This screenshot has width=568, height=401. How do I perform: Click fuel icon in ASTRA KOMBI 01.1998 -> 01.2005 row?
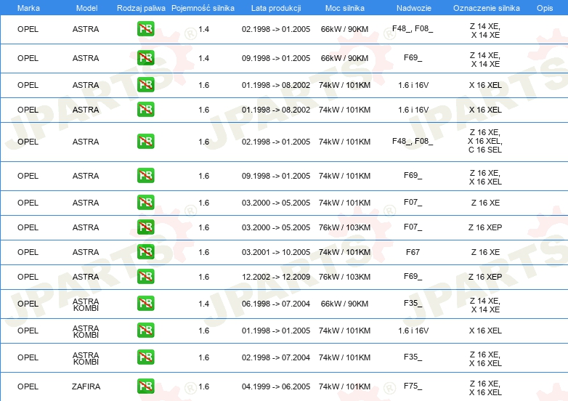pyautogui.click(x=145, y=330)
